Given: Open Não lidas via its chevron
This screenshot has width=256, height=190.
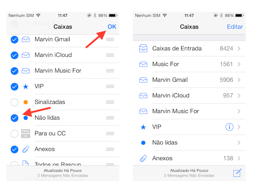Looking at the screenshot, I should (239, 142).
